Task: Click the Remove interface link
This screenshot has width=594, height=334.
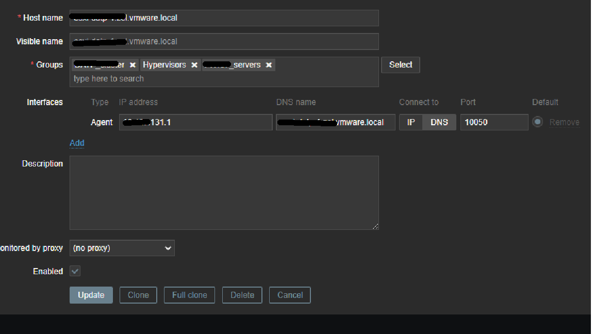Action: click(564, 122)
